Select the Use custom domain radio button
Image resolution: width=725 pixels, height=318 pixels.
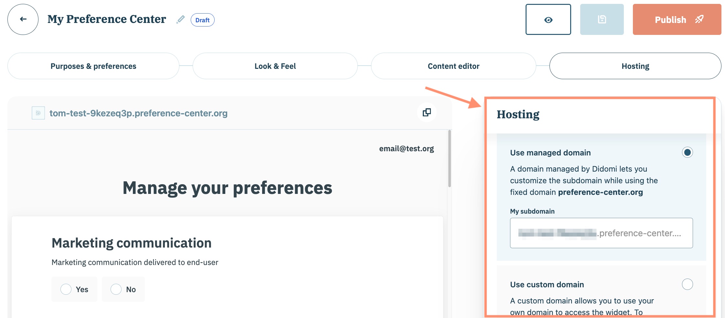point(687,284)
